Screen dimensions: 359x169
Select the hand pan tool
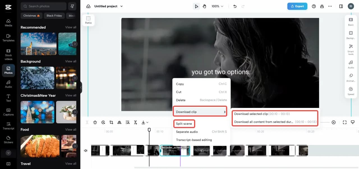[x=204, y=6]
